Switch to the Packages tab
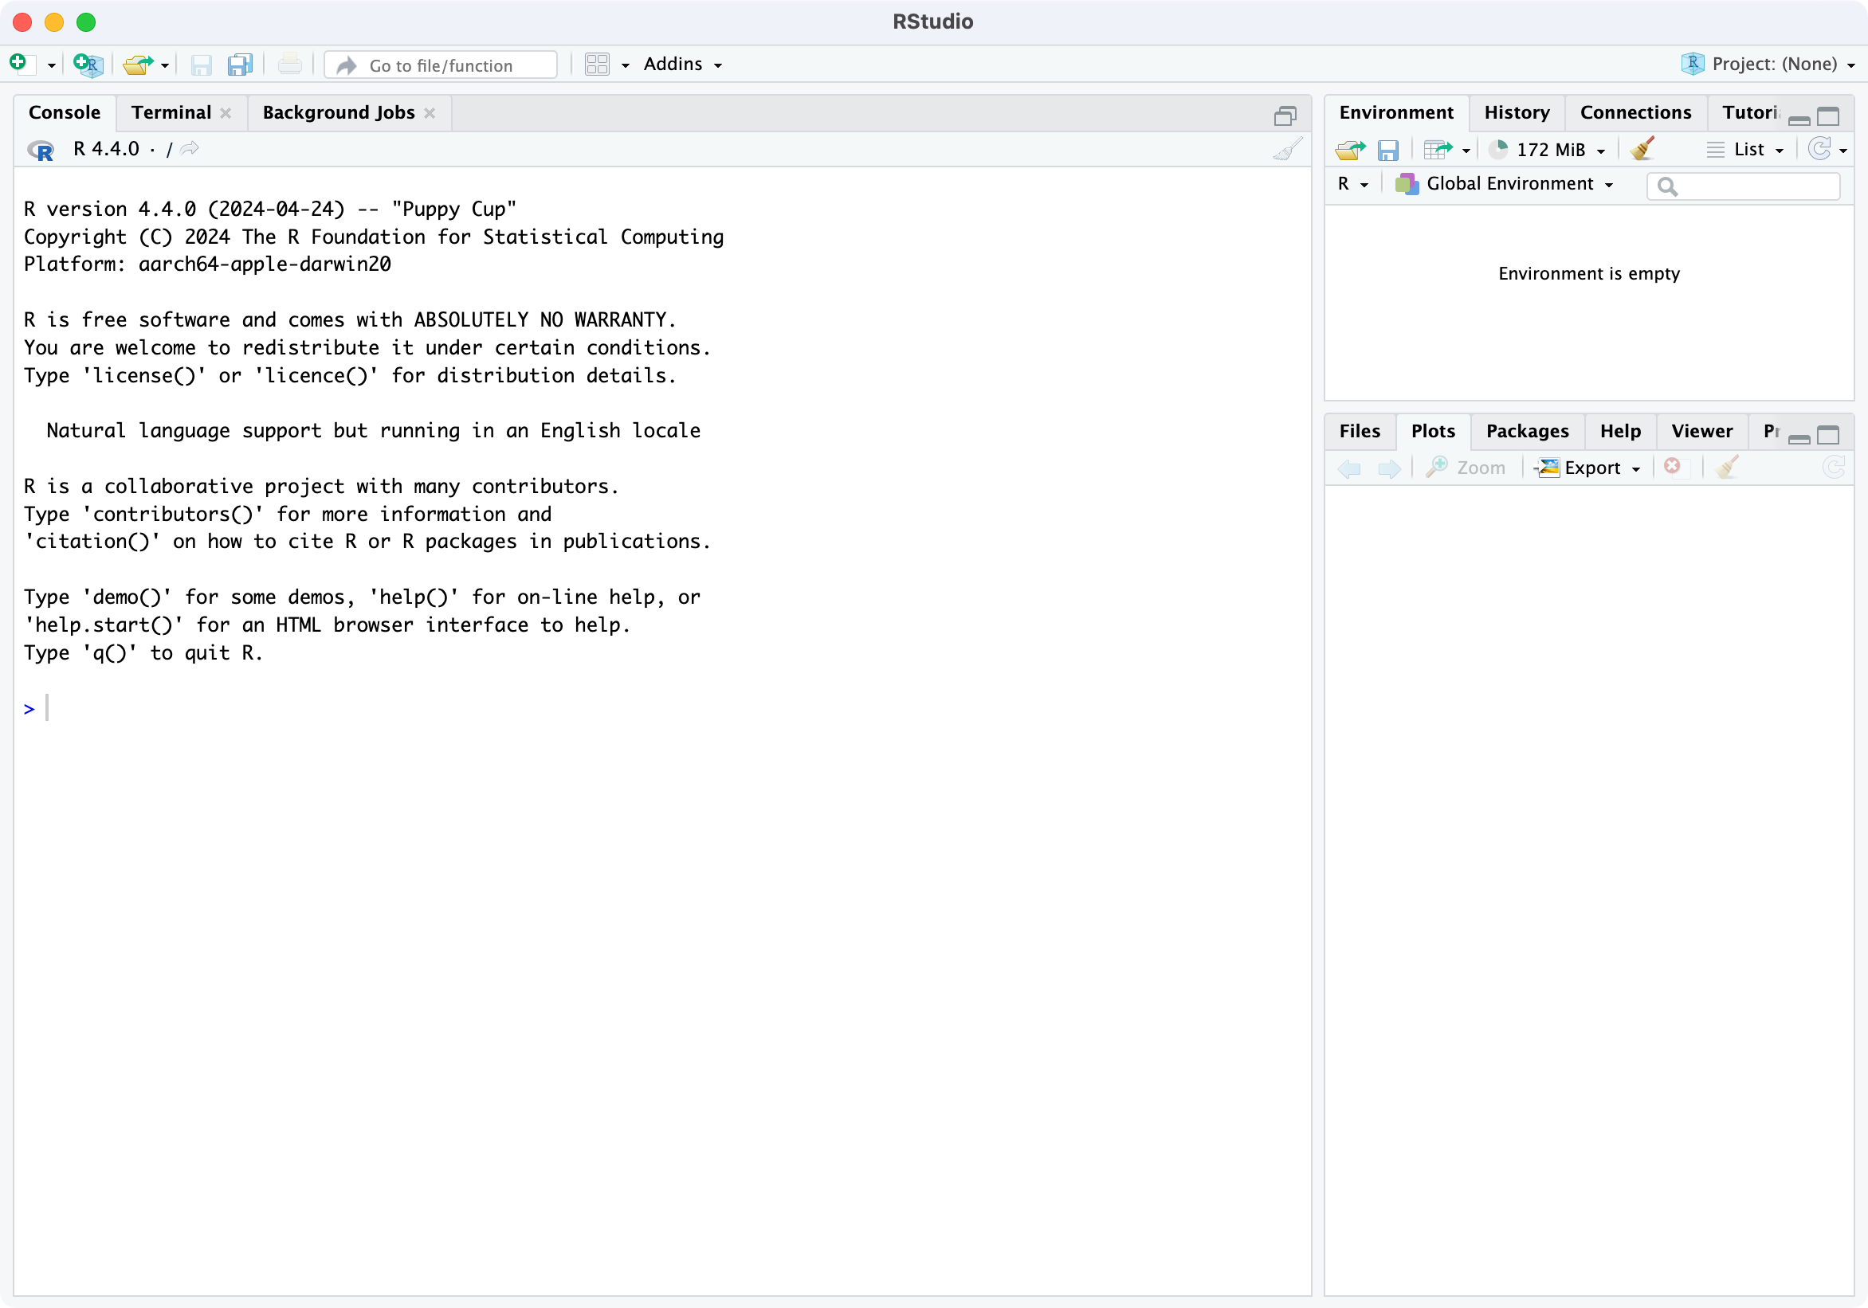The height and width of the screenshot is (1308, 1868). [1527, 431]
